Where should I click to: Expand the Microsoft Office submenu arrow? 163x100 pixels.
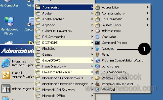[92, 95]
